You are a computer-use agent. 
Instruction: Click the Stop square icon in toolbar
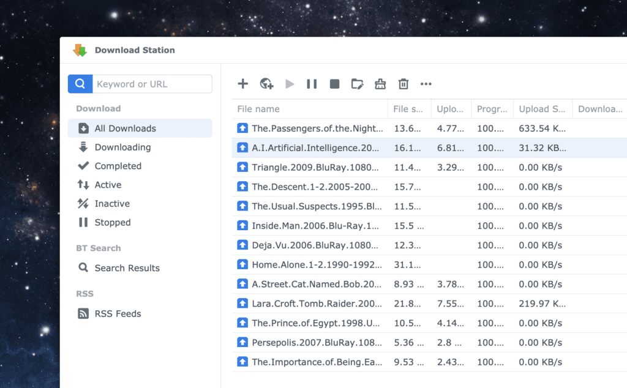click(x=334, y=84)
